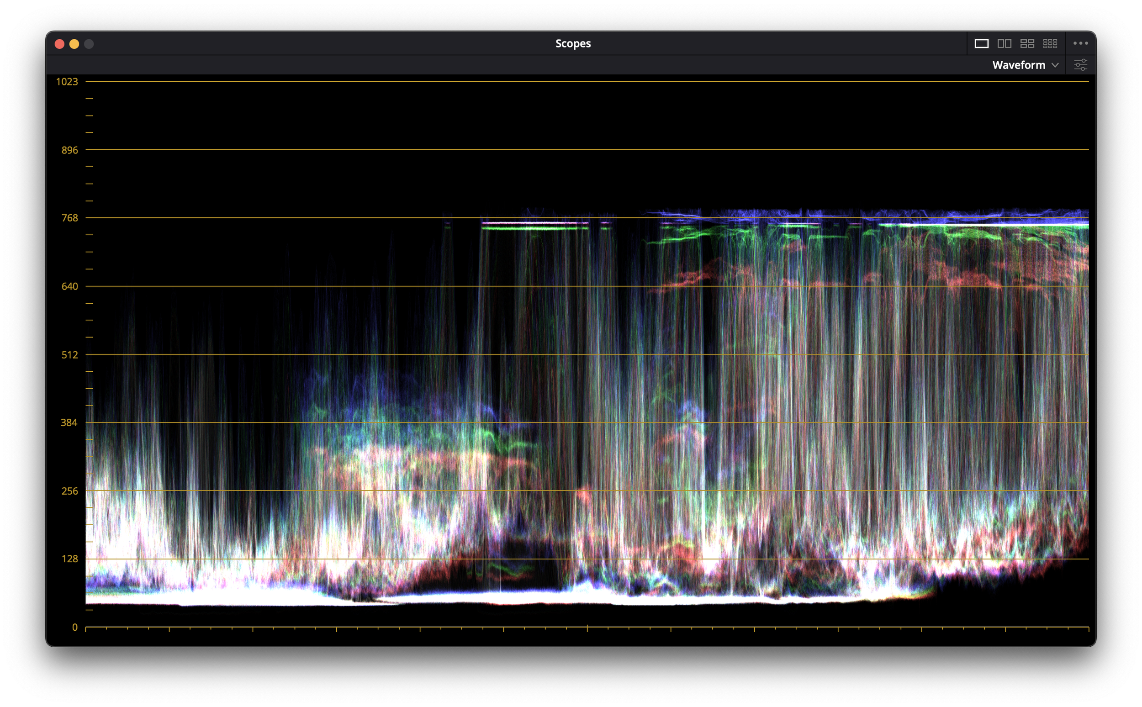This screenshot has height=707, width=1142.
Task: Open the waveform settings sliders icon
Action: (x=1080, y=65)
